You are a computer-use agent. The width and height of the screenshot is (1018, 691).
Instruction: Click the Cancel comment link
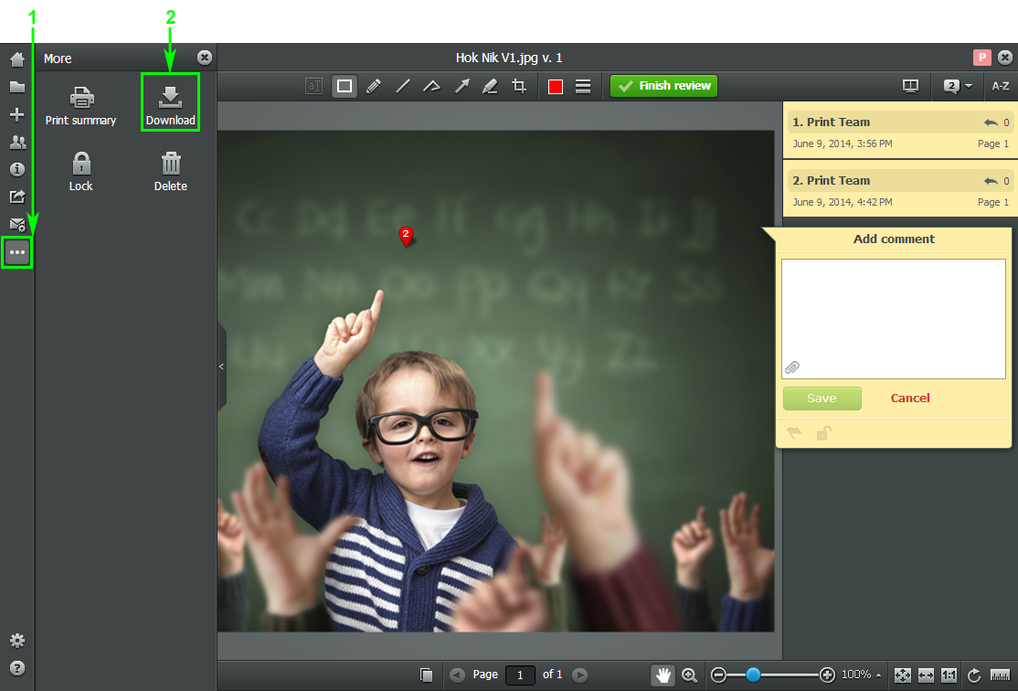(909, 399)
